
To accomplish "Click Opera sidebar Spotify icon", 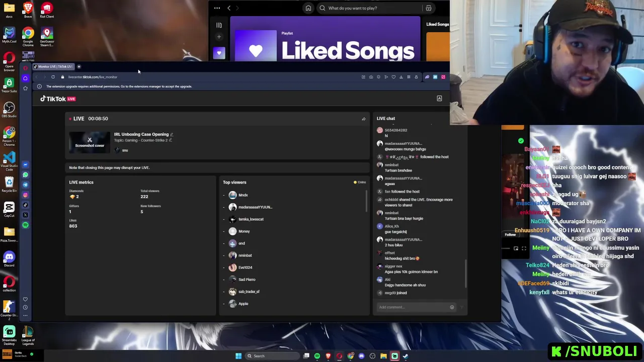I will coord(25,225).
